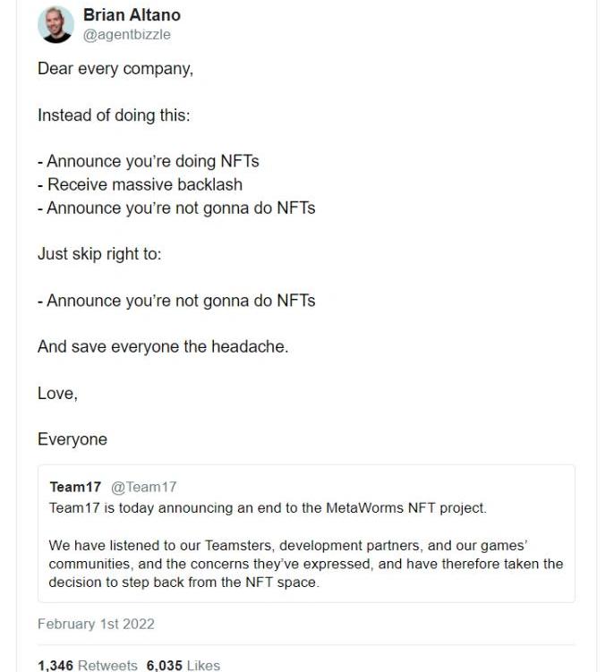Click the "Dear every company," opening line

[115, 69]
